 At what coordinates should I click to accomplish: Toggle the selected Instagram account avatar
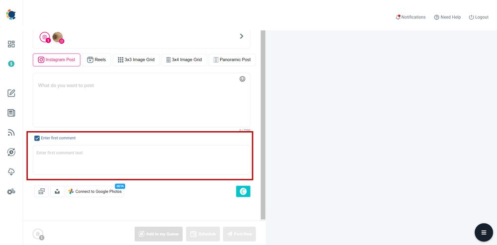point(58,37)
